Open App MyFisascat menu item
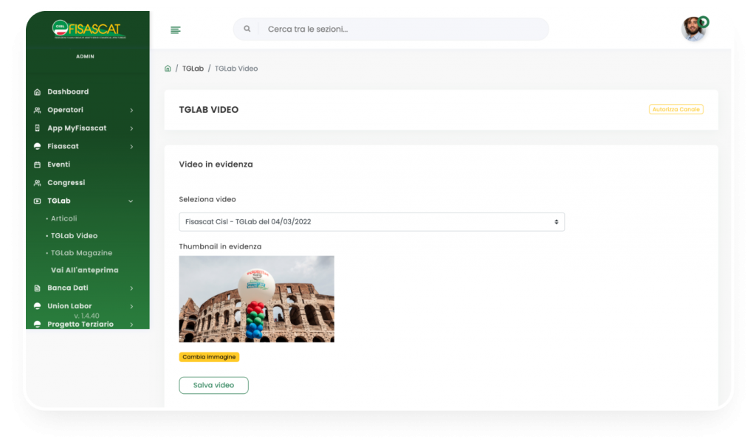Image resolution: width=756 pixels, height=447 pixels. point(77,128)
